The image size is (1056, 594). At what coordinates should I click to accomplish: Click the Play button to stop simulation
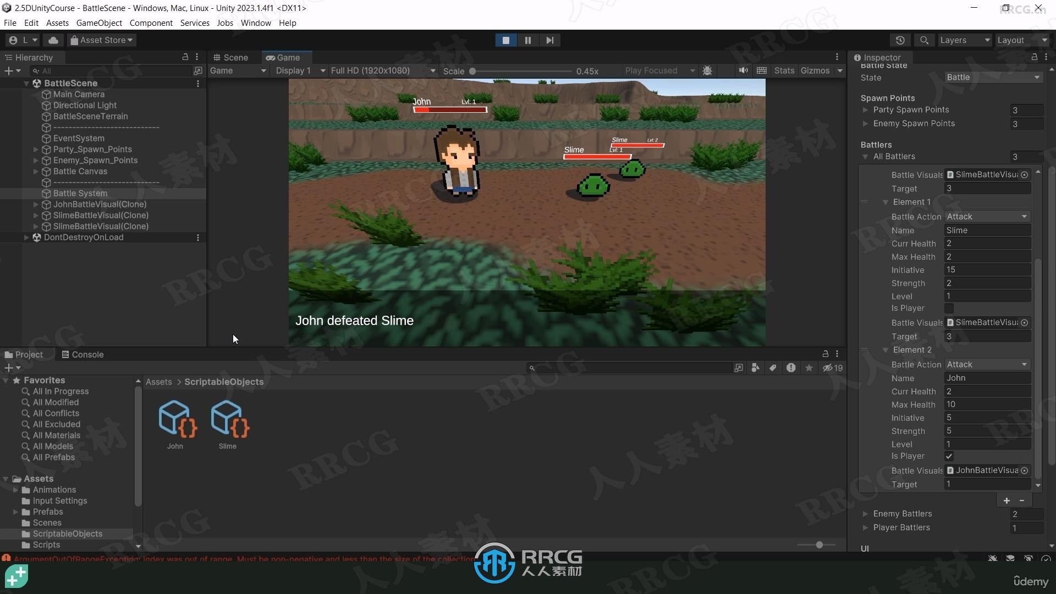(x=506, y=40)
